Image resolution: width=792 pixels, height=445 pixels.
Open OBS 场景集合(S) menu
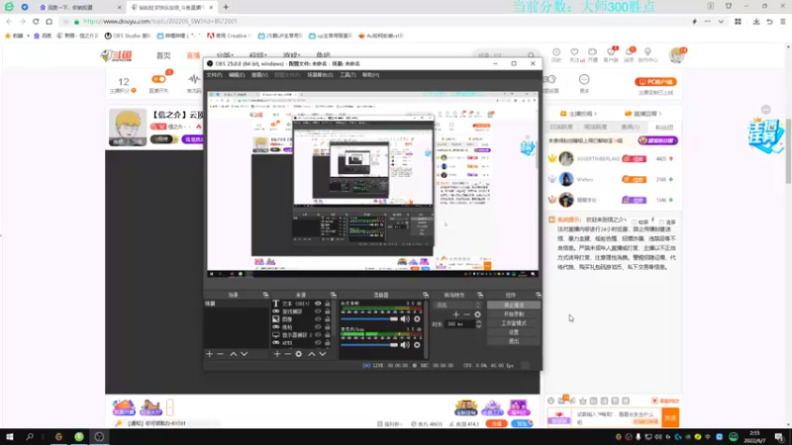point(320,75)
